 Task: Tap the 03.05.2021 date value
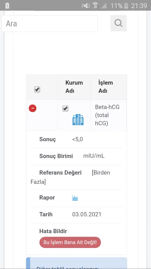pyautogui.click(x=87, y=214)
